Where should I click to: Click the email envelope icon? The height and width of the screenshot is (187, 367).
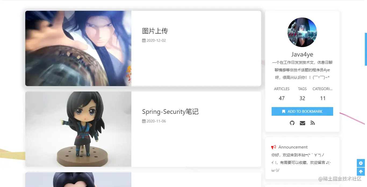coord(302,123)
